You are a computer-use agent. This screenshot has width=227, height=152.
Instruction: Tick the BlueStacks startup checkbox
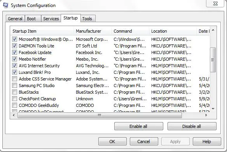click(x=14, y=92)
